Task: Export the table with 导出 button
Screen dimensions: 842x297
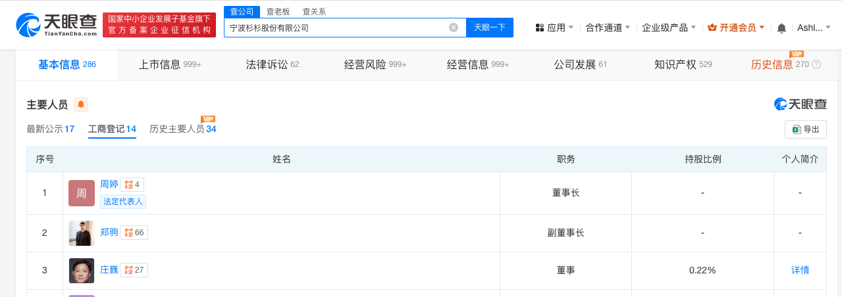Action: pos(806,129)
